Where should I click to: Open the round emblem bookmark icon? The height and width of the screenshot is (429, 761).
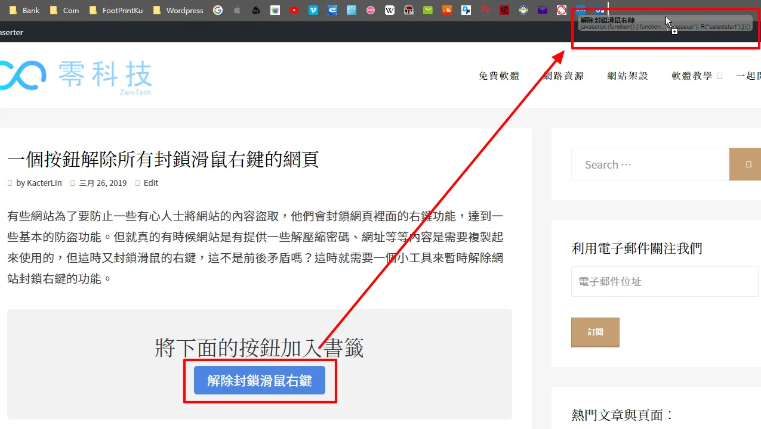tap(523, 10)
